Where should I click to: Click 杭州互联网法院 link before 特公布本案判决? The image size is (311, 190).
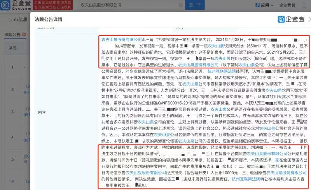point(246,179)
